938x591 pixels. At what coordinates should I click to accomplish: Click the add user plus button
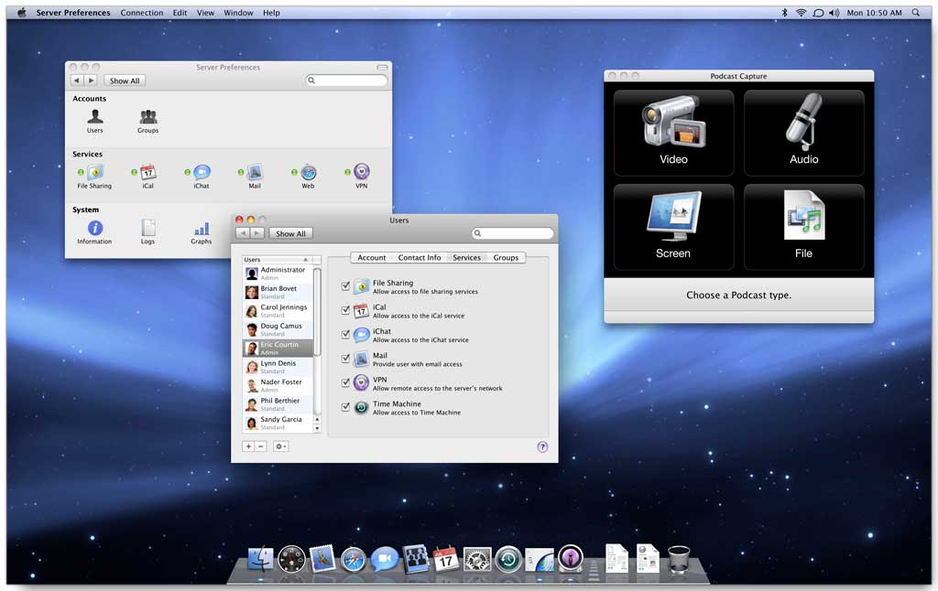point(248,446)
